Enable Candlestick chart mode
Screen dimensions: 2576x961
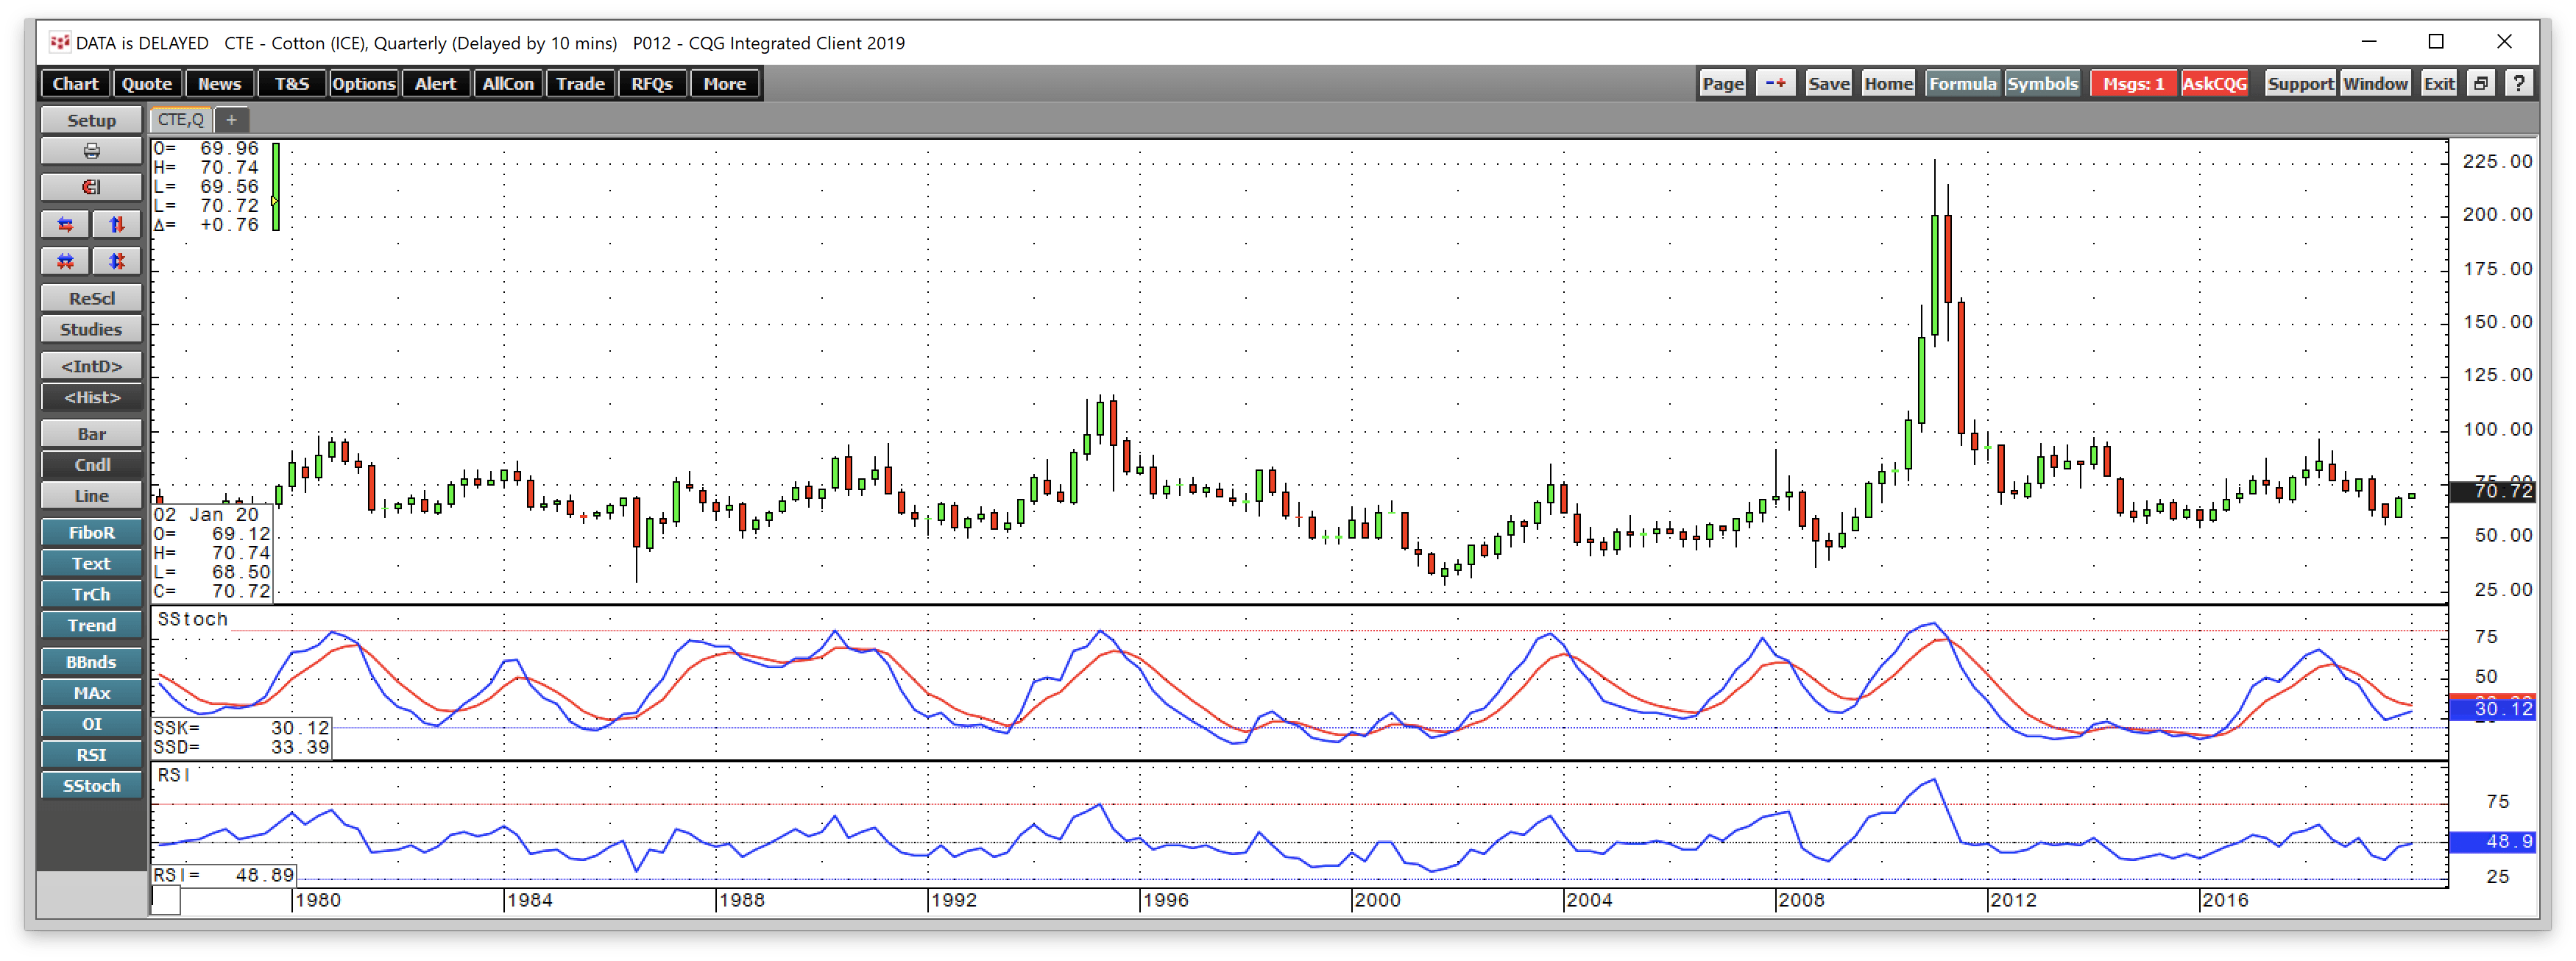(x=91, y=464)
